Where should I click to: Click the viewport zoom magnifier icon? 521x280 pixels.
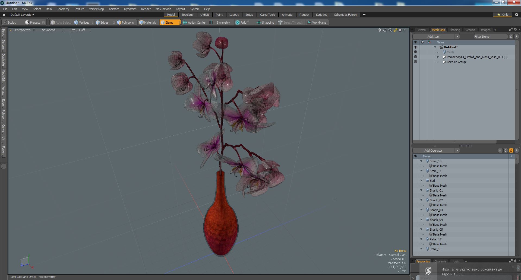[x=390, y=30]
